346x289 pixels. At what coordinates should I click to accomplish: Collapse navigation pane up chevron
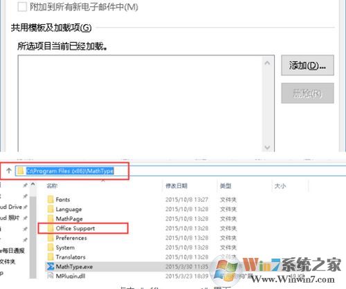(x=33, y=185)
